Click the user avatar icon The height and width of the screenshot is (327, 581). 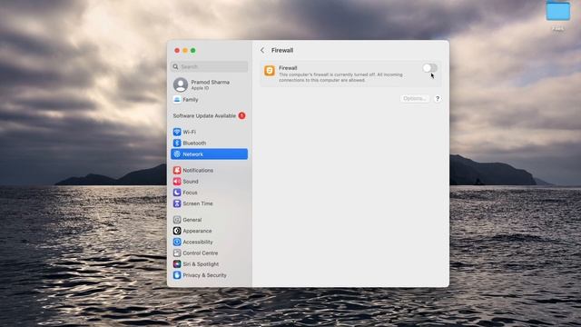181,84
